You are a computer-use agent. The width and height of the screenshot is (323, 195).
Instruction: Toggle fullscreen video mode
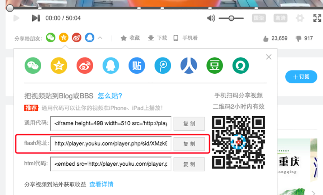click(x=317, y=18)
